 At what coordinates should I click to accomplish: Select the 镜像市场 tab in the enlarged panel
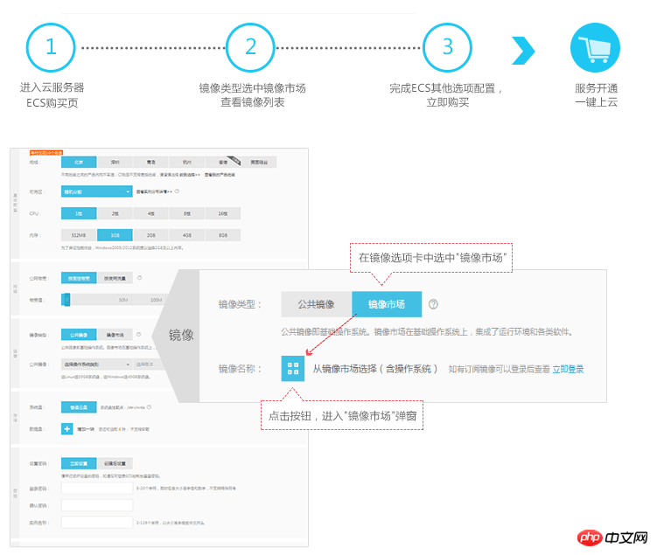[x=387, y=304]
